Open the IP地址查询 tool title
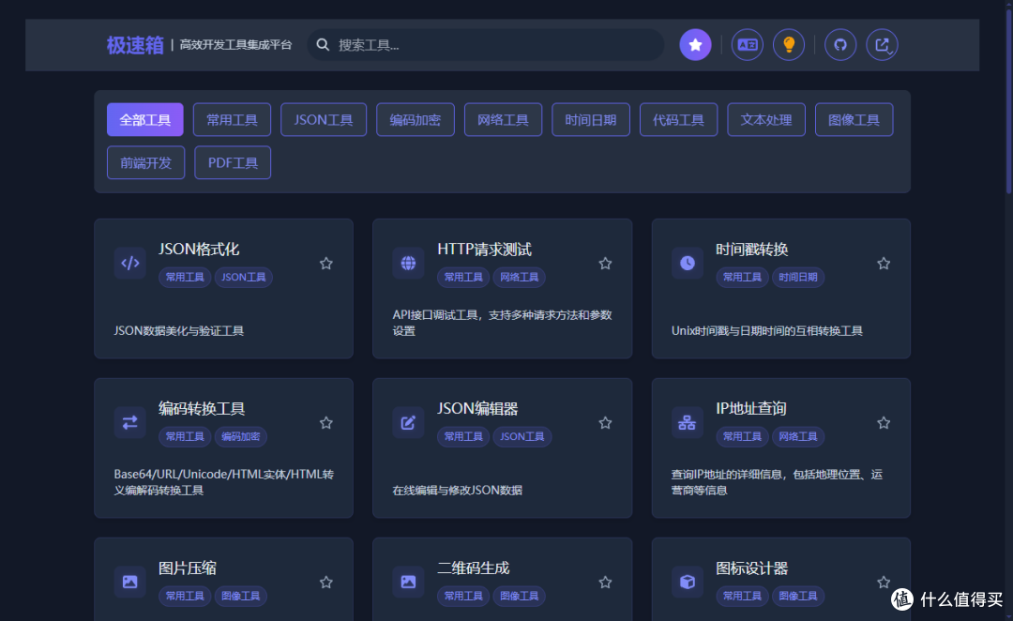 pyautogui.click(x=750, y=408)
